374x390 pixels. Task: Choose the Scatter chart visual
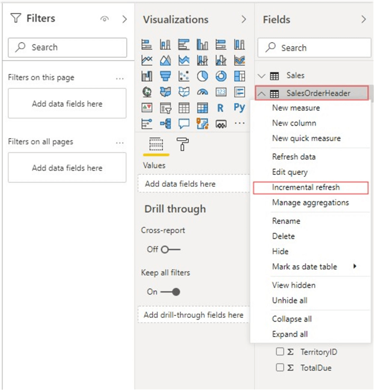tap(184, 76)
